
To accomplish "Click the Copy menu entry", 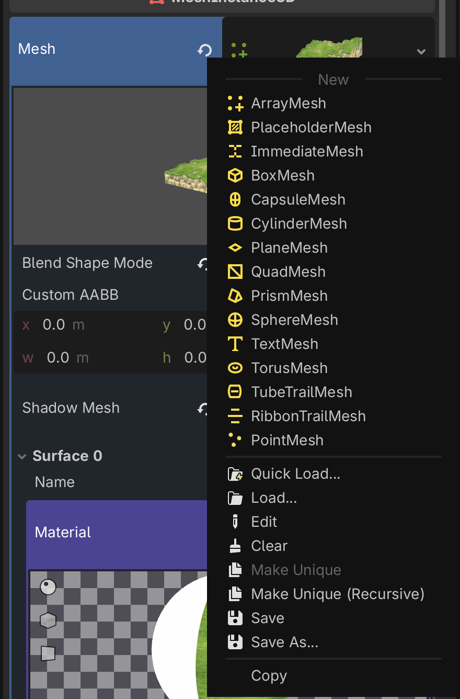I will [x=269, y=676].
